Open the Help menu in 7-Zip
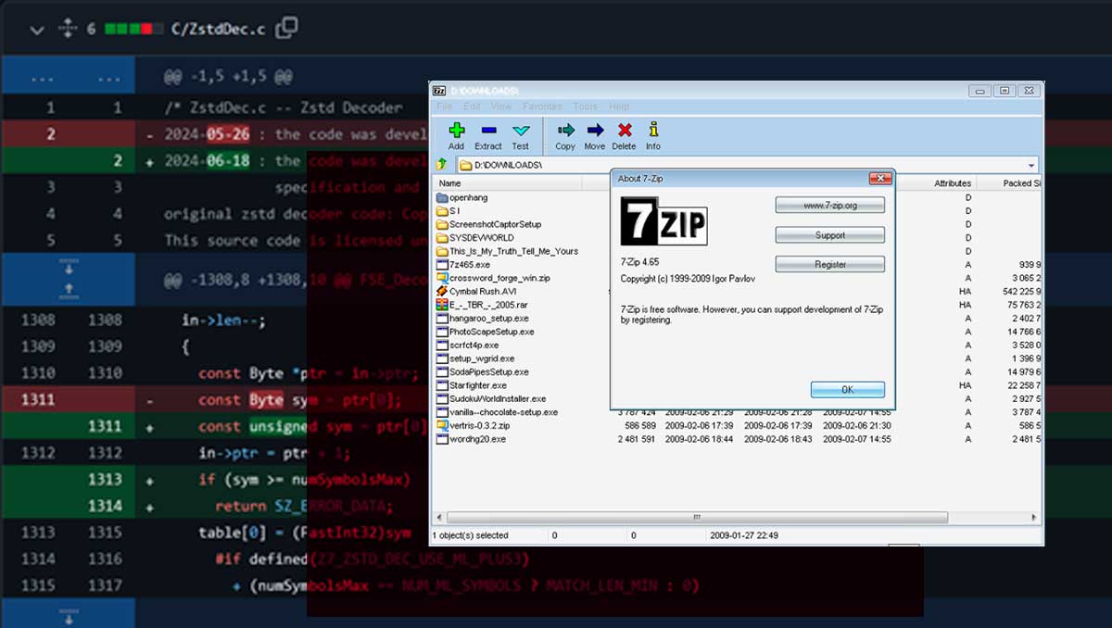This screenshot has height=628, width=1112. tap(619, 107)
